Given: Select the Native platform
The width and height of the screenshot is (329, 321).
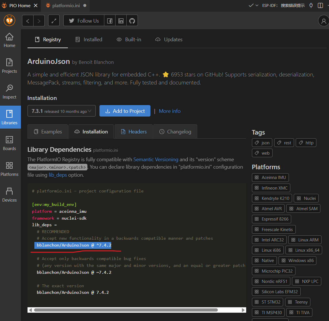Looking at the screenshot, I should tap(264, 261).
